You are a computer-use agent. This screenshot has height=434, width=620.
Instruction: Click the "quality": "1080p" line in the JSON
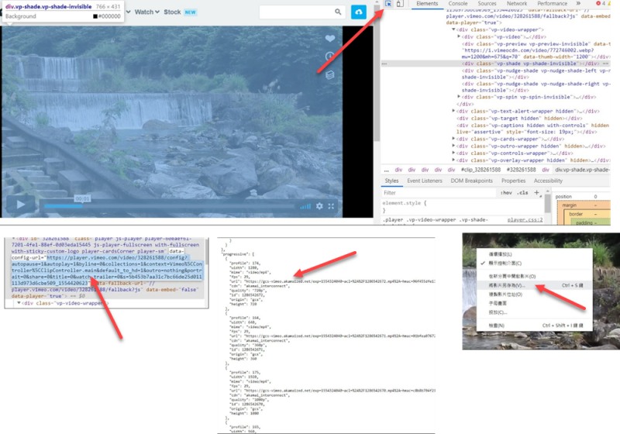(x=249, y=400)
